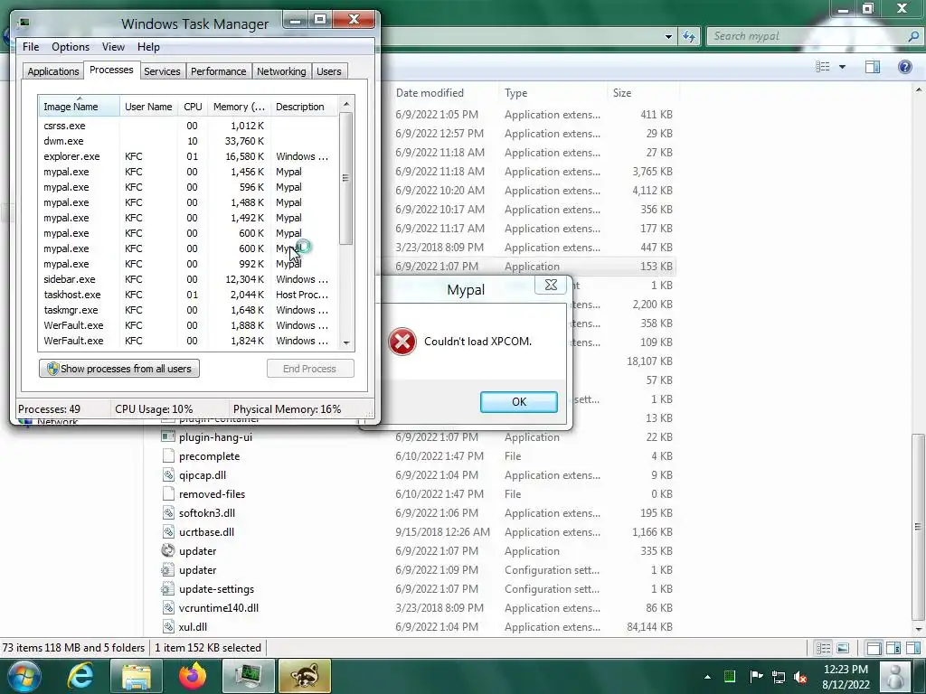Click the search magnifier icon

[x=913, y=36]
